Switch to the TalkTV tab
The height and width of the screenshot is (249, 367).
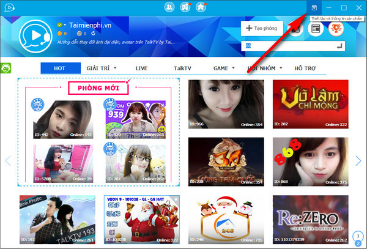182,68
